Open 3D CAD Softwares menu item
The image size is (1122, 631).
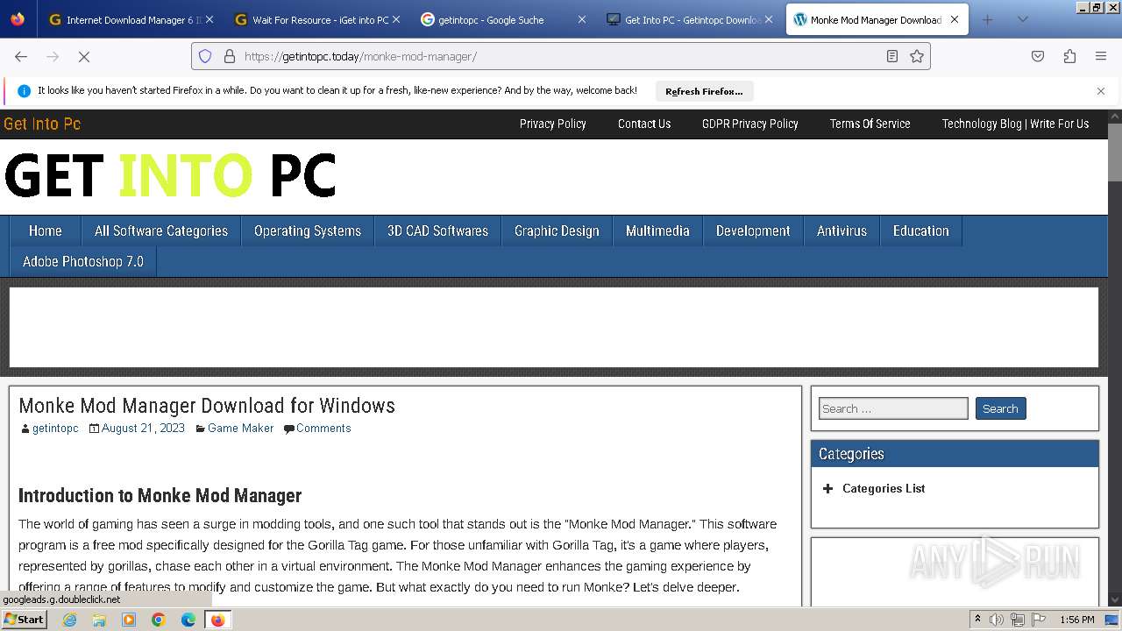click(x=437, y=230)
